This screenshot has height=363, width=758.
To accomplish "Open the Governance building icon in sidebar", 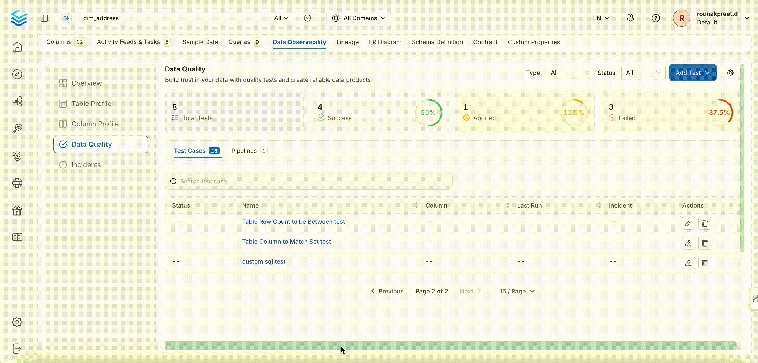I will 17,210.
